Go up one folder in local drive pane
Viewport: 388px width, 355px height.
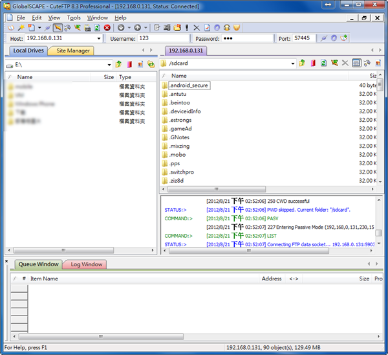pos(118,64)
